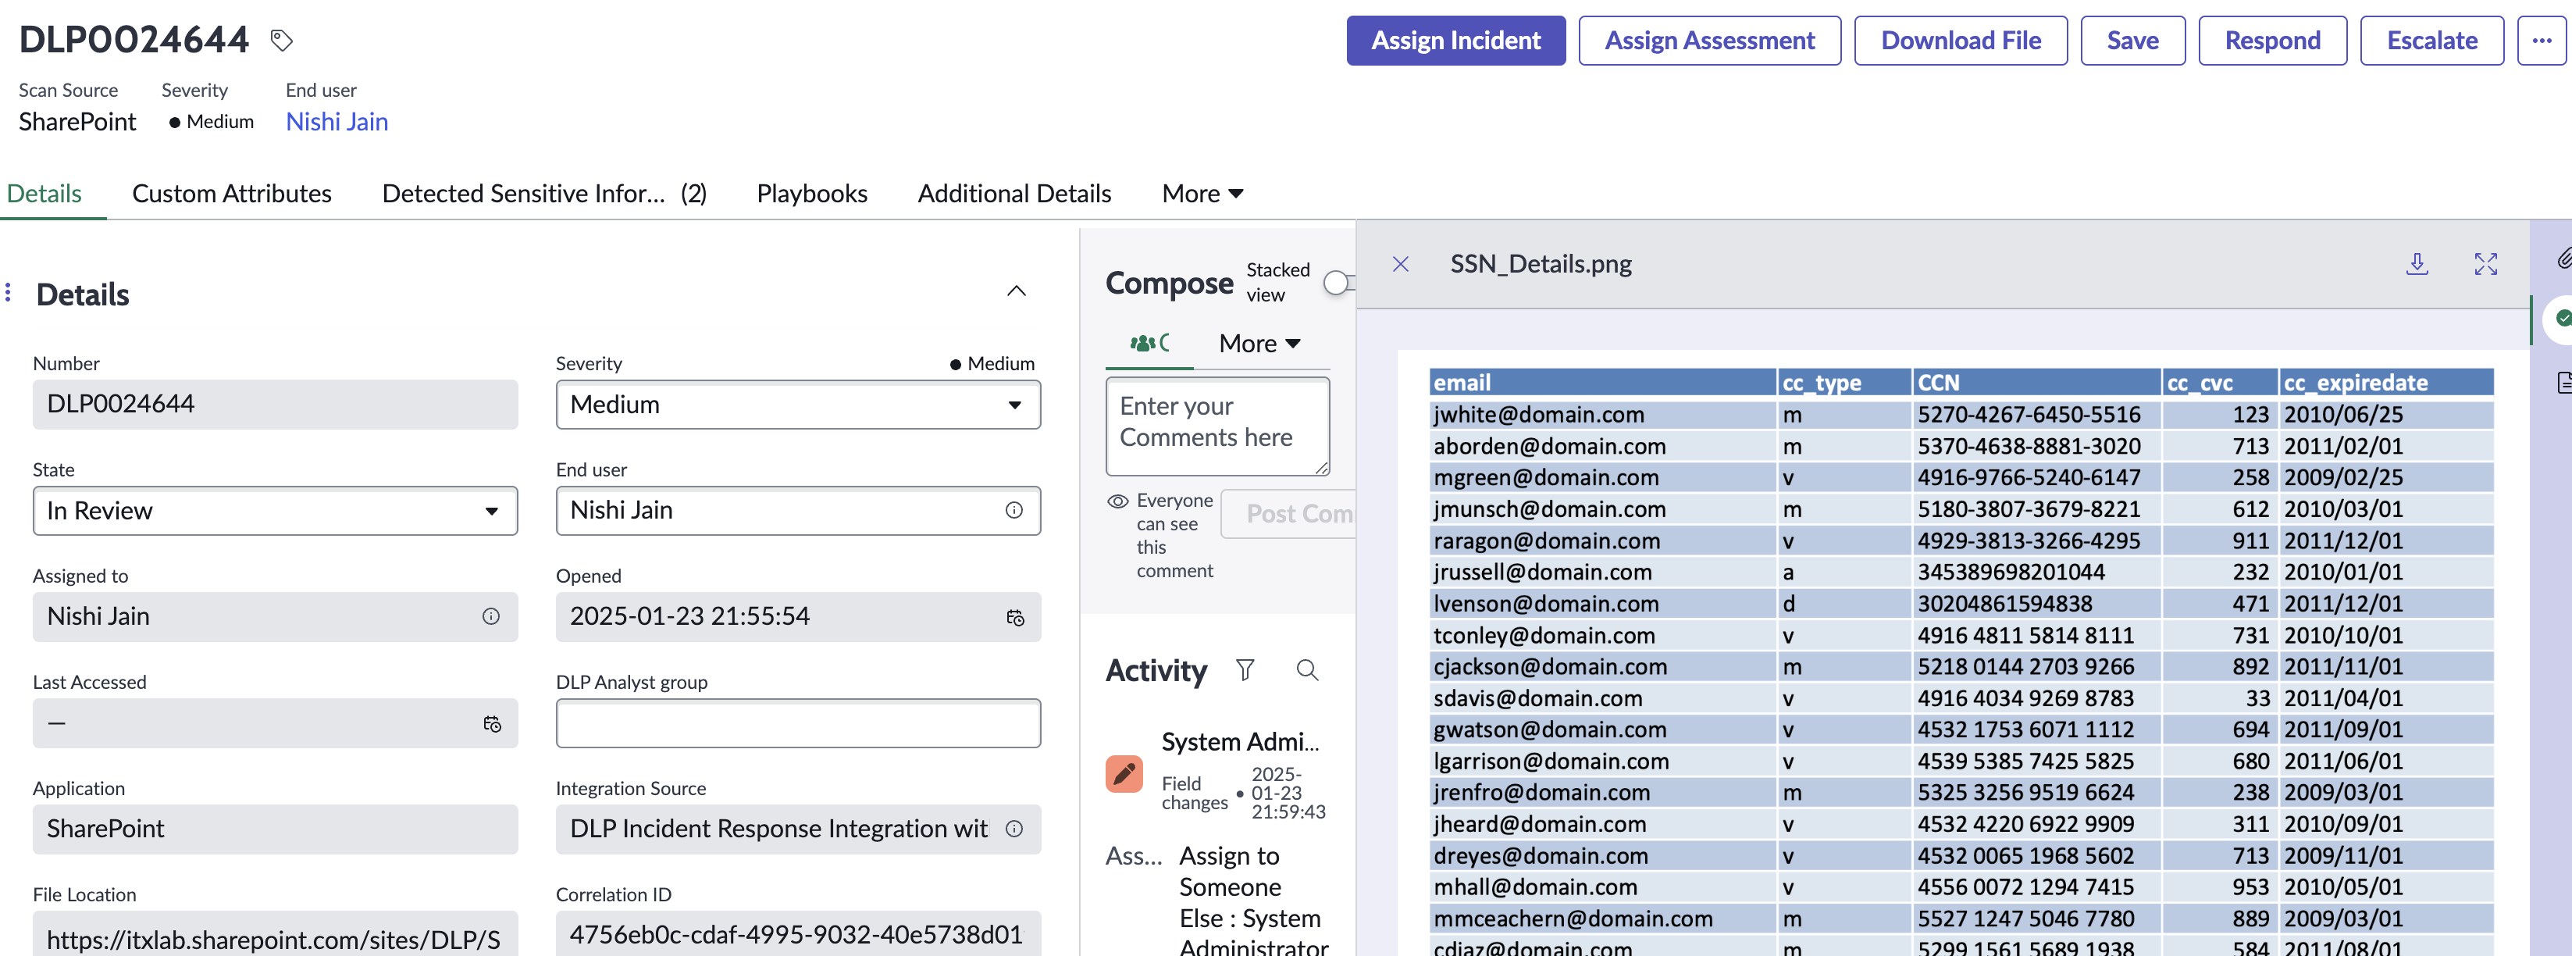Viewport: 2572px width, 956px height.
Task: Open the Custom Attributes tab
Action: click(232, 194)
